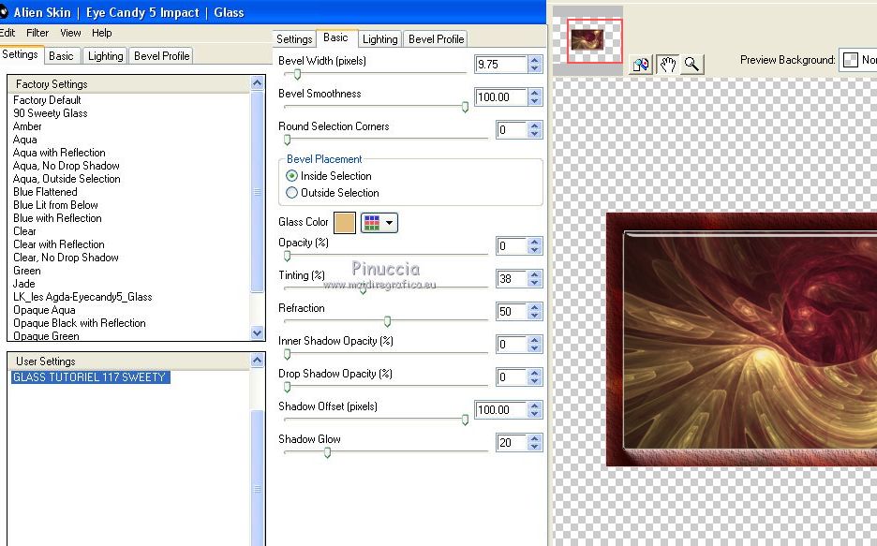The width and height of the screenshot is (877, 546).
Task: Click the Shadow Offset value field
Action: (500, 410)
